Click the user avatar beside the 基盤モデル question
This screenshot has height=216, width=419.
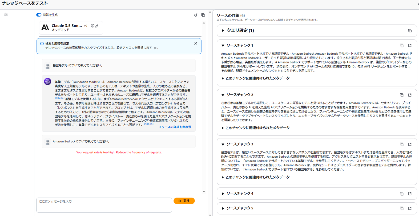(47, 66)
